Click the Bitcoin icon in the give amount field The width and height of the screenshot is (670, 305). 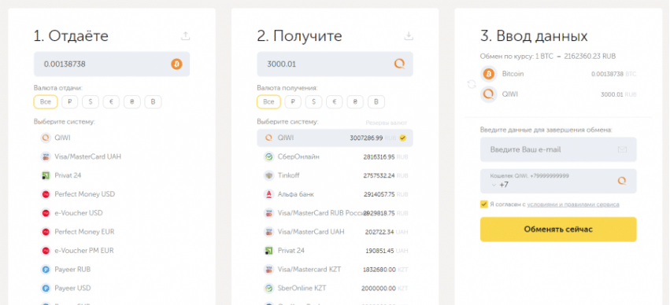pos(176,64)
